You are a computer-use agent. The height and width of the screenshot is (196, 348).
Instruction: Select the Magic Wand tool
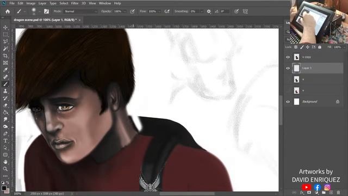click(x=5, y=48)
